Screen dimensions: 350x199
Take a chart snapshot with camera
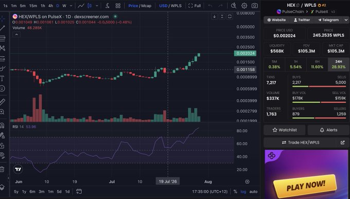click(x=255, y=6)
